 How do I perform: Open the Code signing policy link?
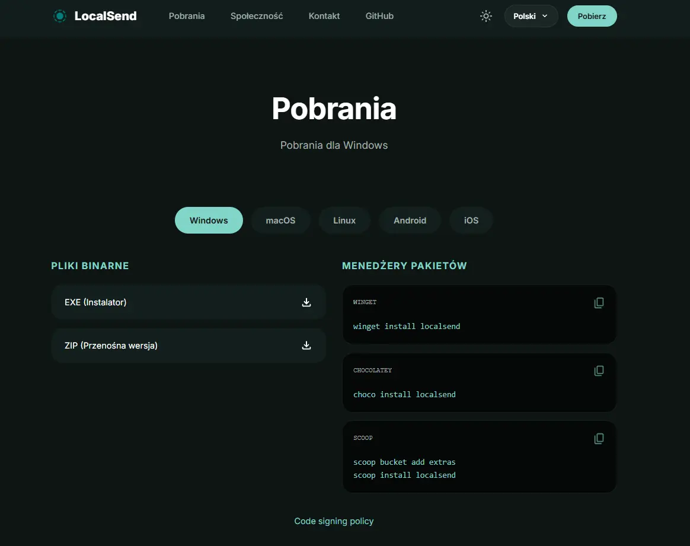[334, 521]
